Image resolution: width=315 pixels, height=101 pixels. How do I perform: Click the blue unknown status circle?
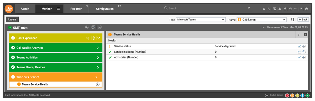coord(302,95)
